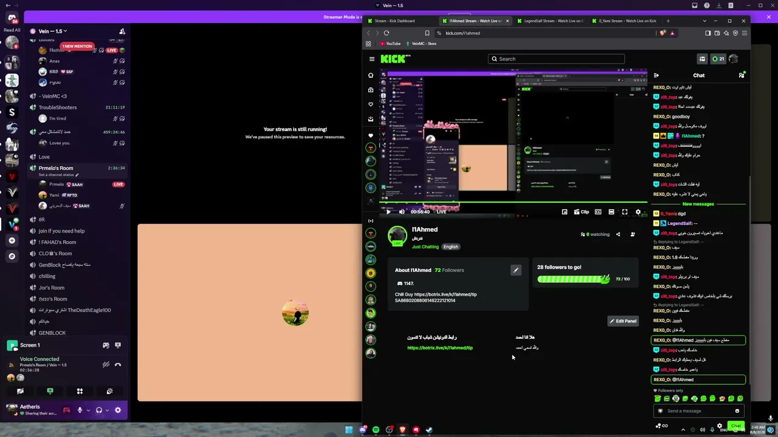This screenshot has height=437, width=778.
Task: Open Discord soundboard
Action: [109, 391]
